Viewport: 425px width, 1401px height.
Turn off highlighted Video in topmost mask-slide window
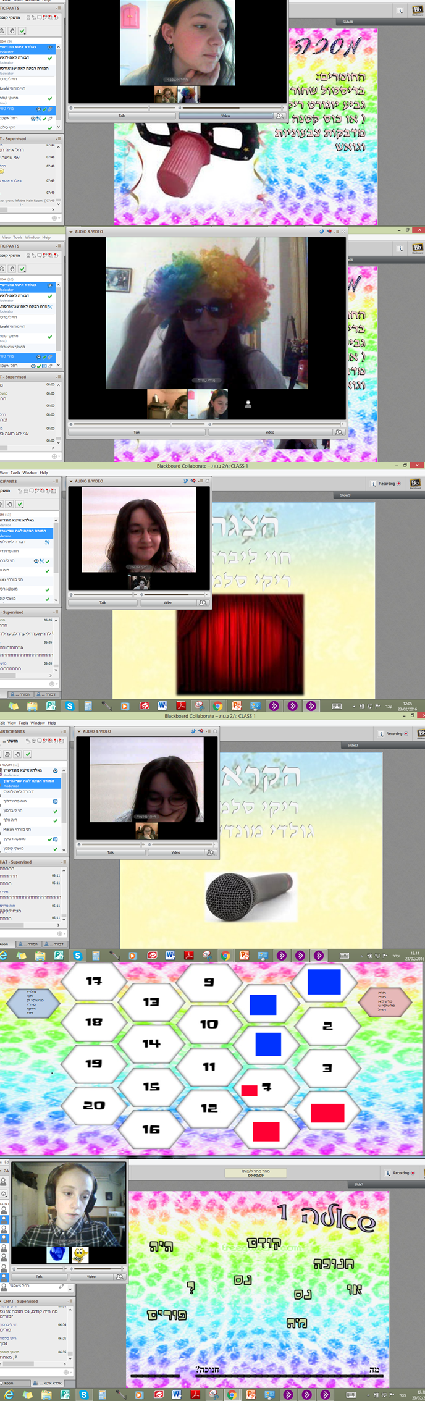[x=225, y=116]
